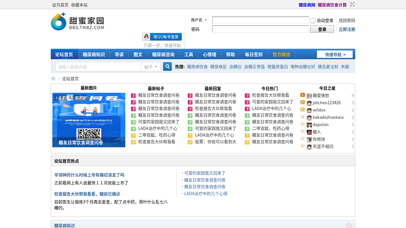406x228 pixels.
Task: Click the 登录 button
Action: click(322, 29)
